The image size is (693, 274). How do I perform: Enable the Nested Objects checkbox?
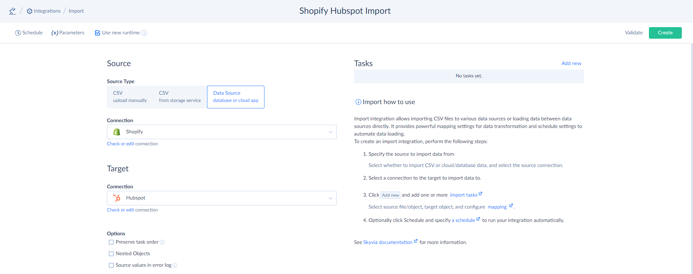click(x=111, y=254)
